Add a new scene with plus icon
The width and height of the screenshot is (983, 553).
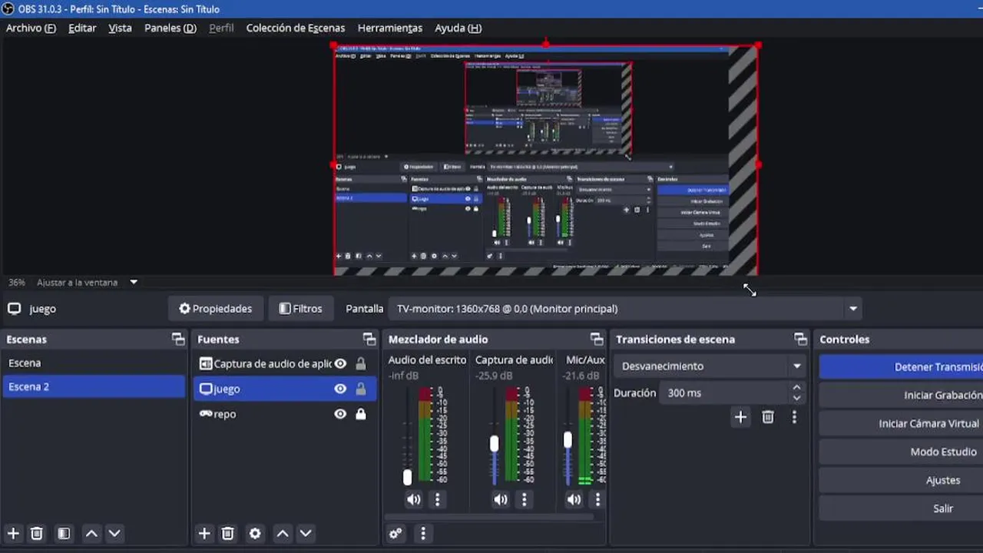(x=13, y=533)
